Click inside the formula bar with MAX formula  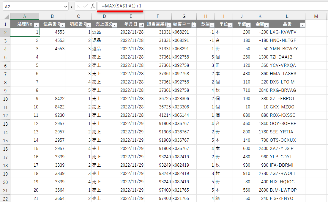(213, 6)
